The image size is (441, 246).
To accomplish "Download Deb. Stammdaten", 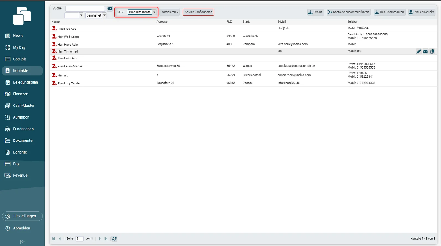I will pyautogui.click(x=389, y=12).
